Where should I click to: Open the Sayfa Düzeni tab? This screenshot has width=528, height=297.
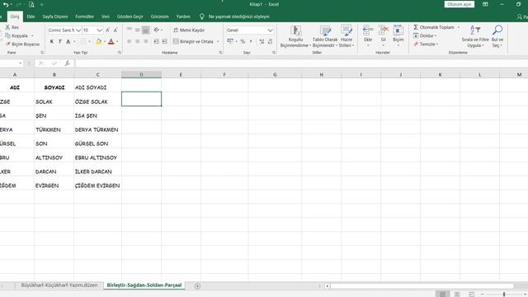tap(55, 16)
